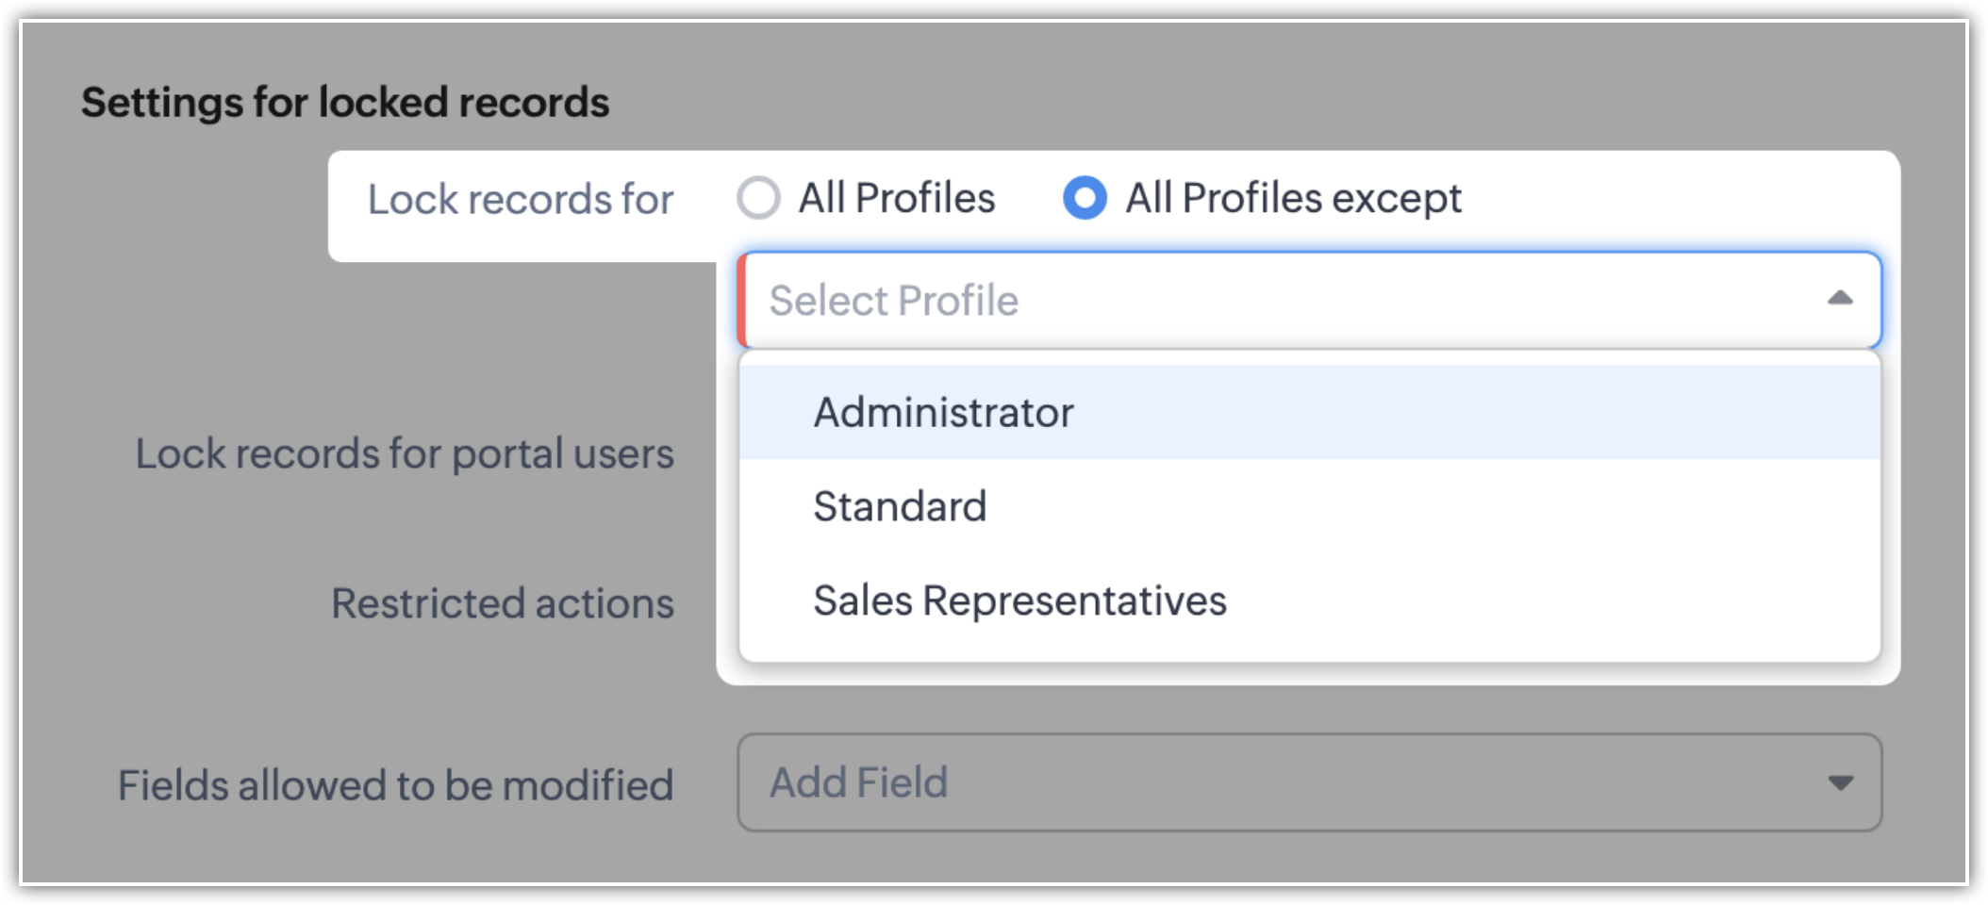Click the "Settings for locked records" heading
This screenshot has height=905, width=1988.
pyautogui.click(x=345, y=102)
